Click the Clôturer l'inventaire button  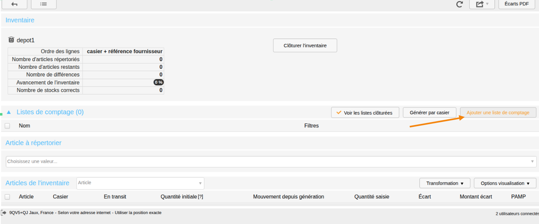305,45
